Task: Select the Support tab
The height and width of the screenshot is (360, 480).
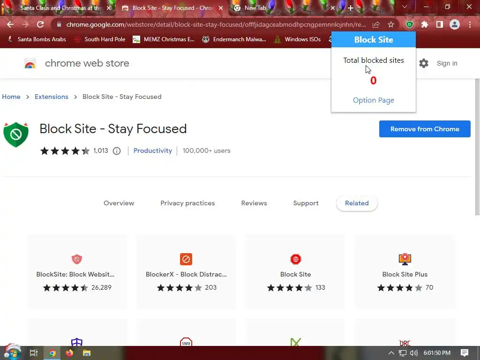Action: [x=306, y=203]
